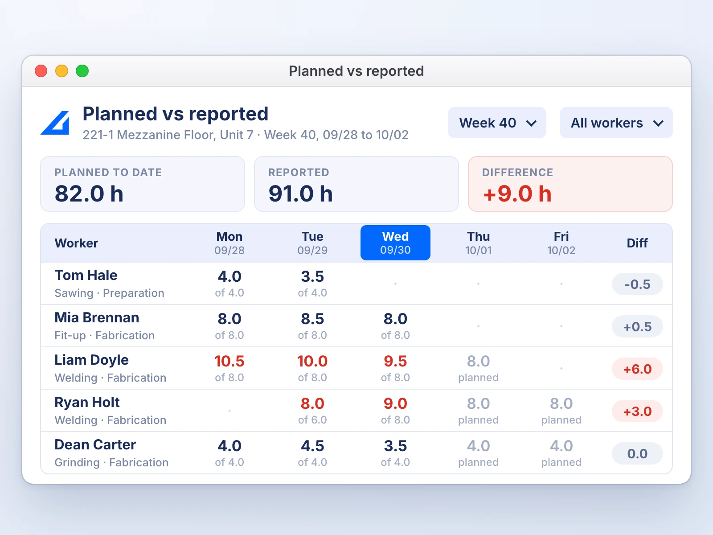Click Liam Doyle's Monday 10.5 hours cell
The image size is (713, 535).
coord(229,368)
